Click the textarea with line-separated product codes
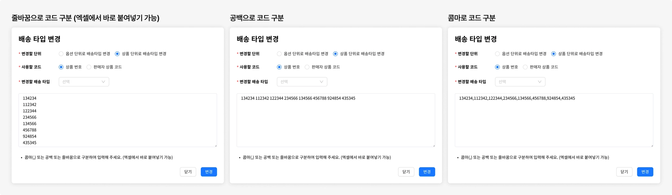 (117, 120)
